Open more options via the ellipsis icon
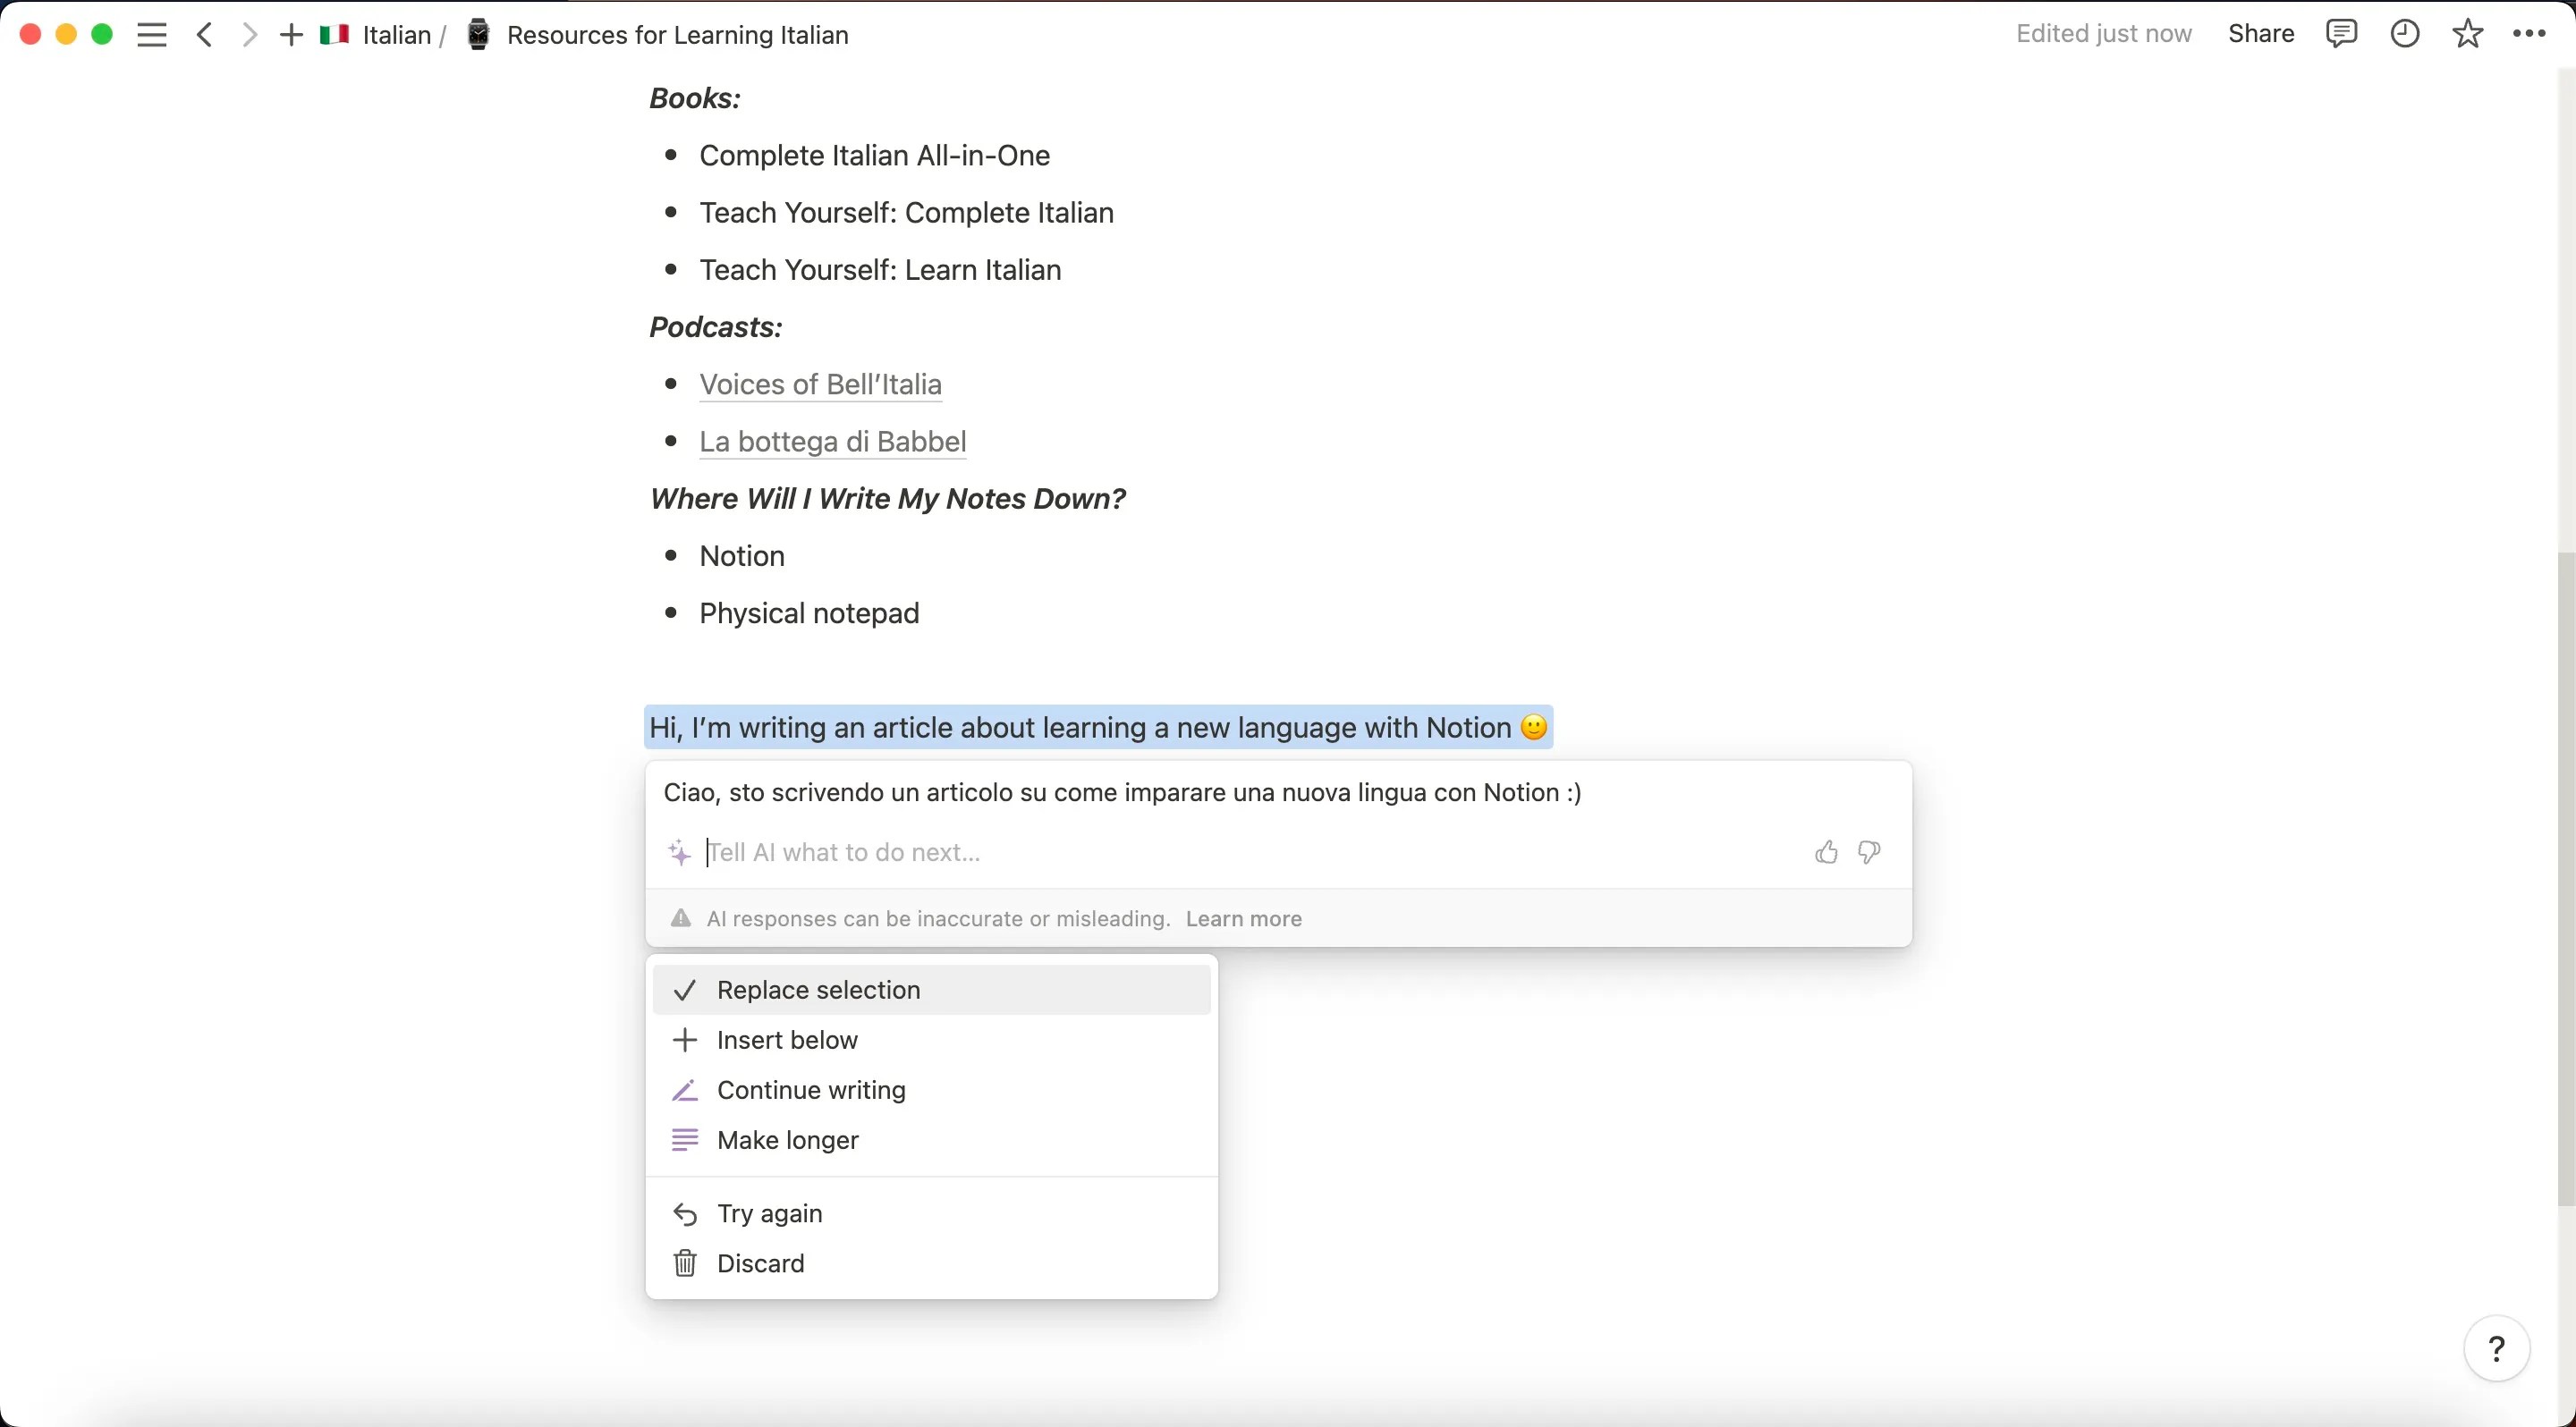The image size is (2576, 1427). [2530, 33]
